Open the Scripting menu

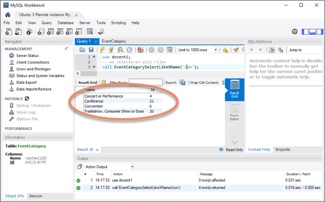point(118,23)
